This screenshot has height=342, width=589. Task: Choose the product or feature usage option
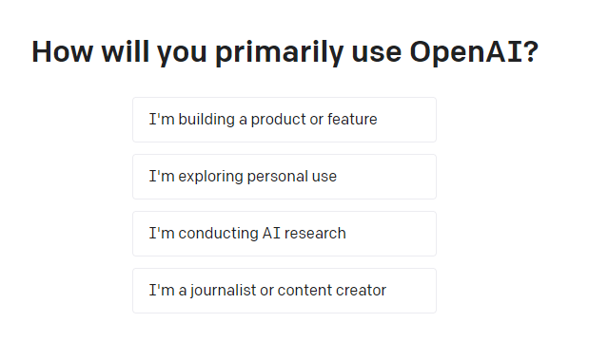(x=285, y=120)
